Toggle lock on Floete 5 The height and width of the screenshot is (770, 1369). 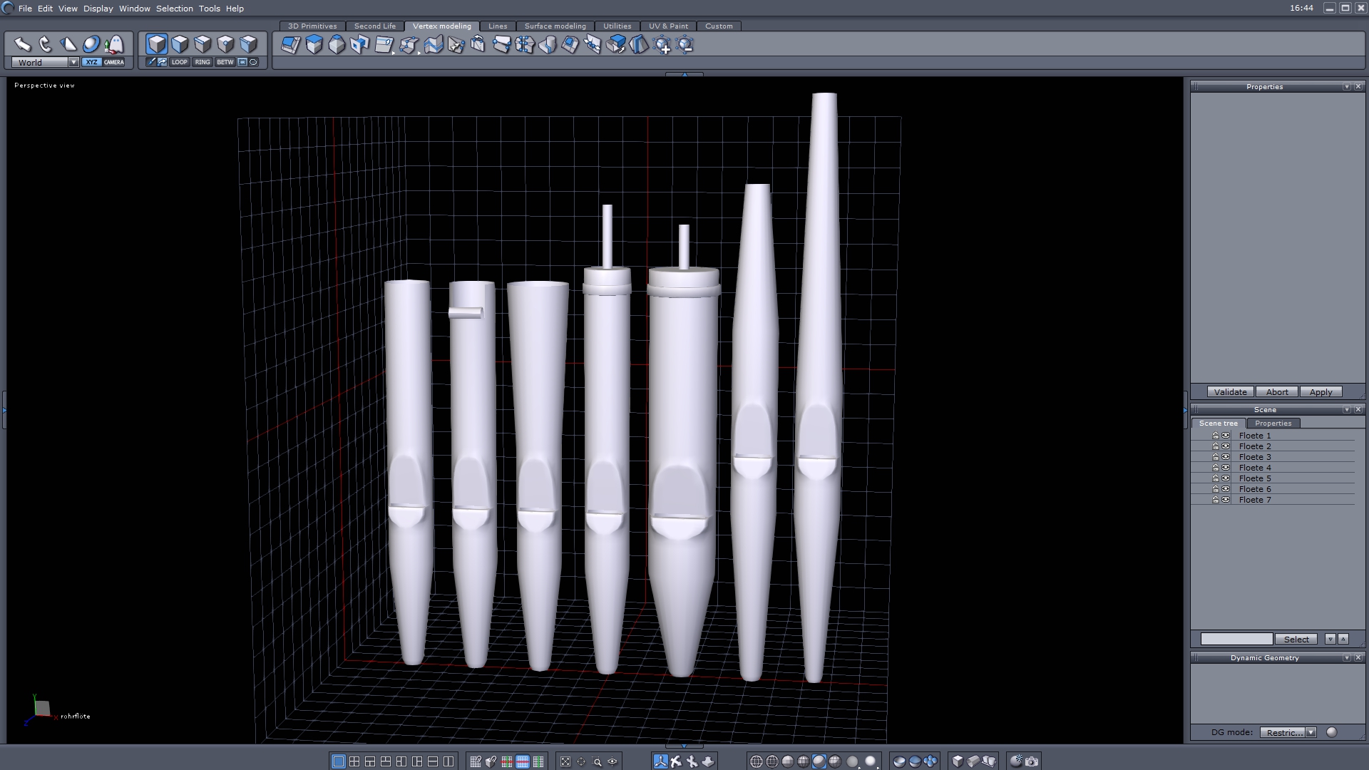(x=1216, y=478)
